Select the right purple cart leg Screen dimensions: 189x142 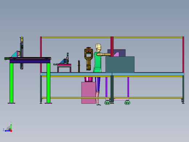pyautogui.click(x=128, y=87)
